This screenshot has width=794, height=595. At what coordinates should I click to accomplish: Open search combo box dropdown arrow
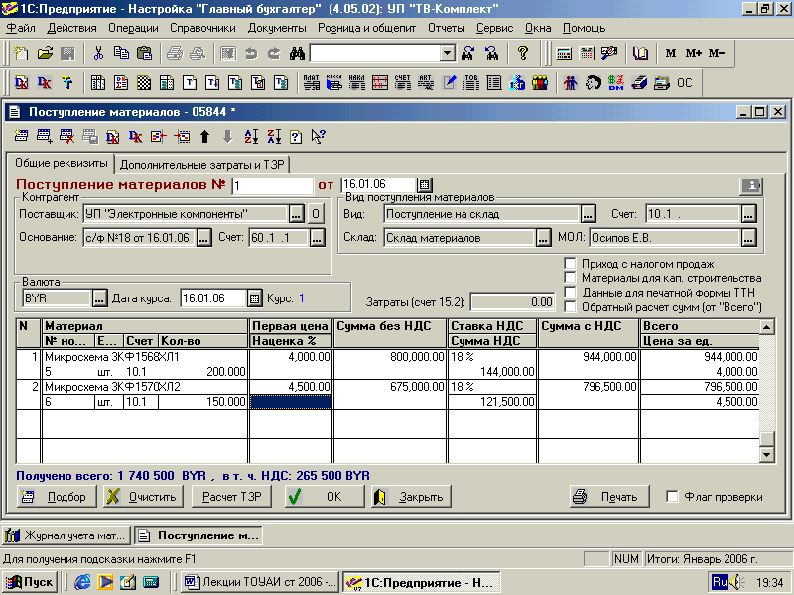coord(448,53)
